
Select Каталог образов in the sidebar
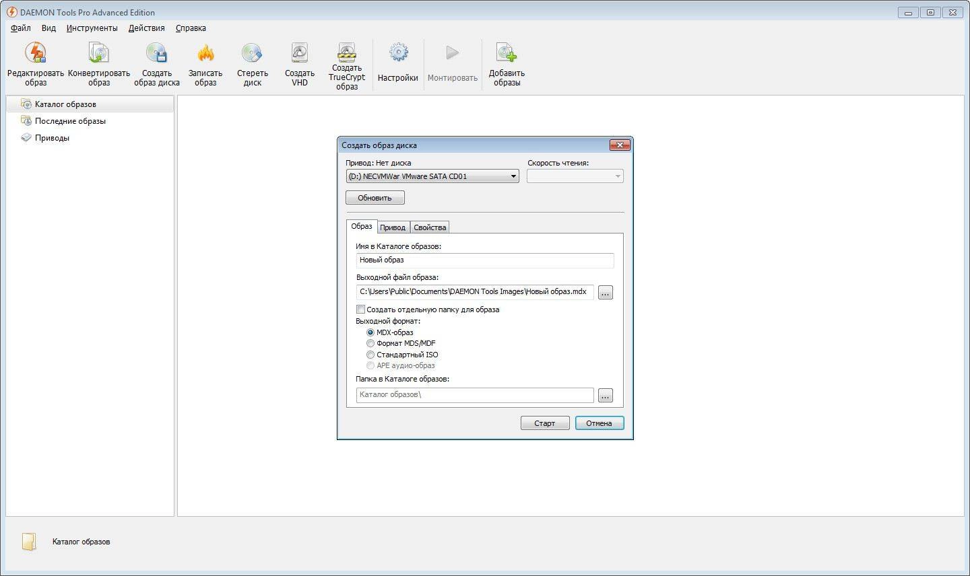pos(90,104)
